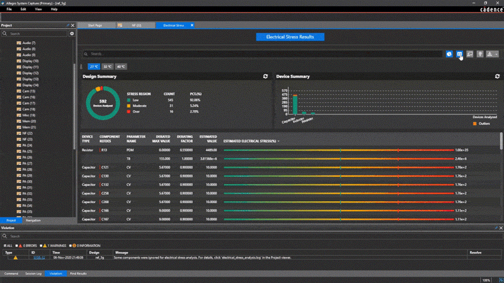504x283 pixels.
Task: Refresh the Design Summary panel
Action: click(x=265, y=76)
